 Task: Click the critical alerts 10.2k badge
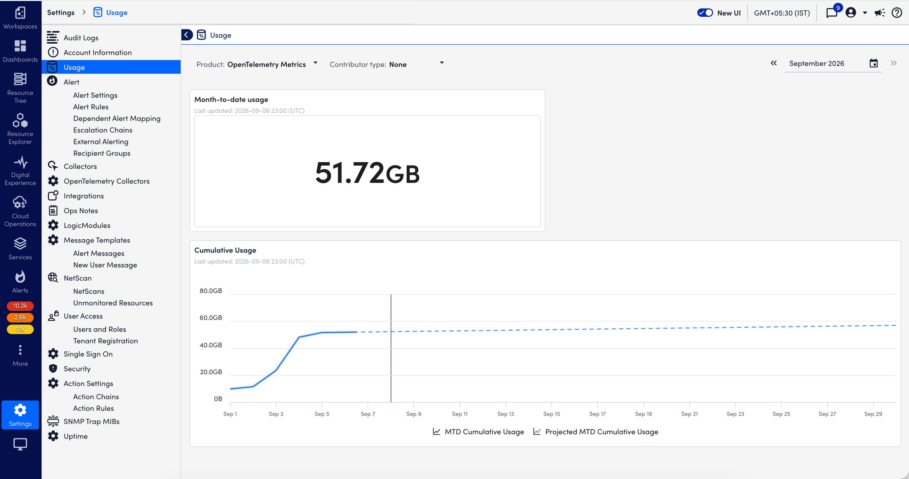pyautogui.click(x=20, y=306)
